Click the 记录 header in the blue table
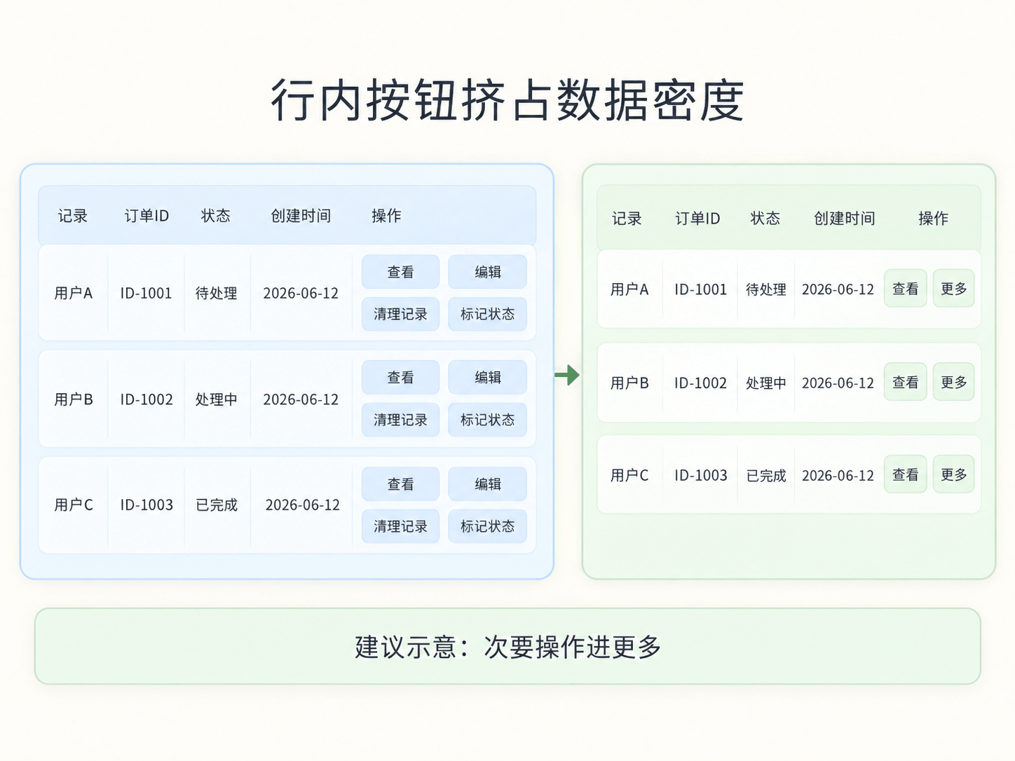This screenshot has height=761, width=1015. pos(73,216)
